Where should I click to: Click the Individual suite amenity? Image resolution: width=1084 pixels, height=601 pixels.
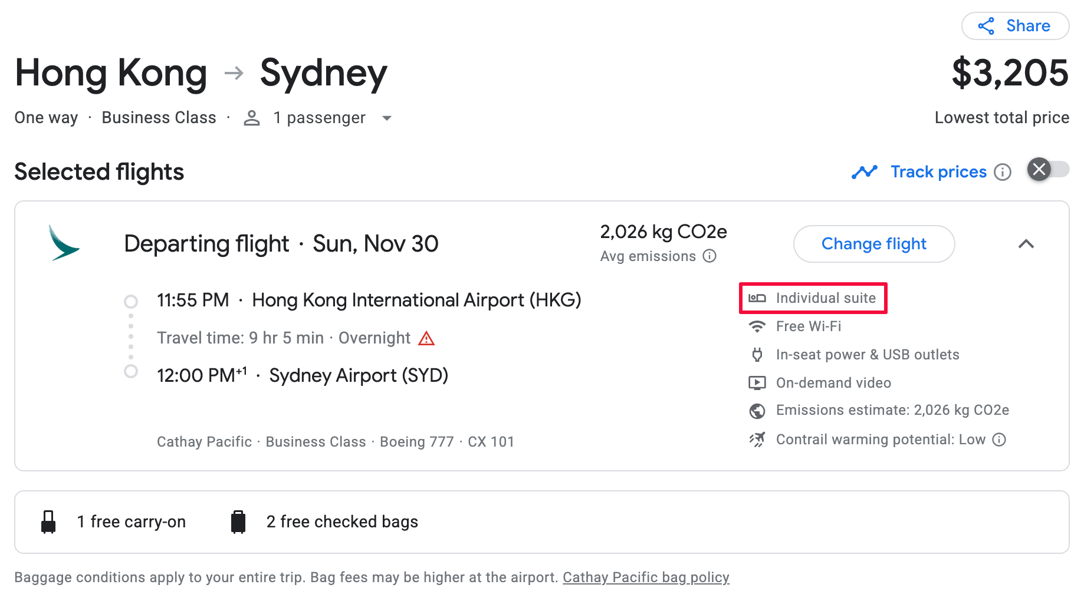click(813, 298)
